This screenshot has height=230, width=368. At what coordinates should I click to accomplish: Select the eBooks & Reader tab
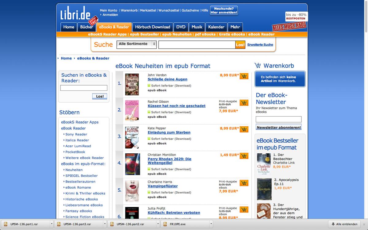point(114,27)
